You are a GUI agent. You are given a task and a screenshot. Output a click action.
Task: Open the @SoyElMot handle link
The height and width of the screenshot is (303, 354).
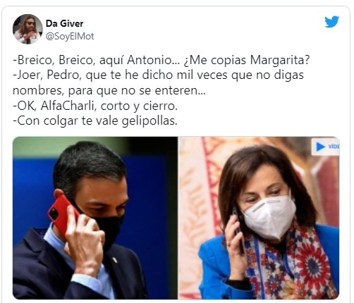point(70,36)
